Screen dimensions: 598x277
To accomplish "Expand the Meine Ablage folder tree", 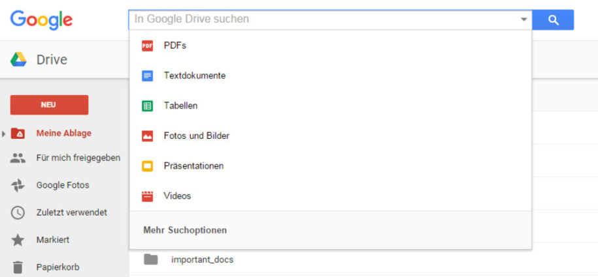I will point(3,134).
